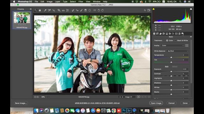
Task: Click the Cancel button
Action: [171, 103]
